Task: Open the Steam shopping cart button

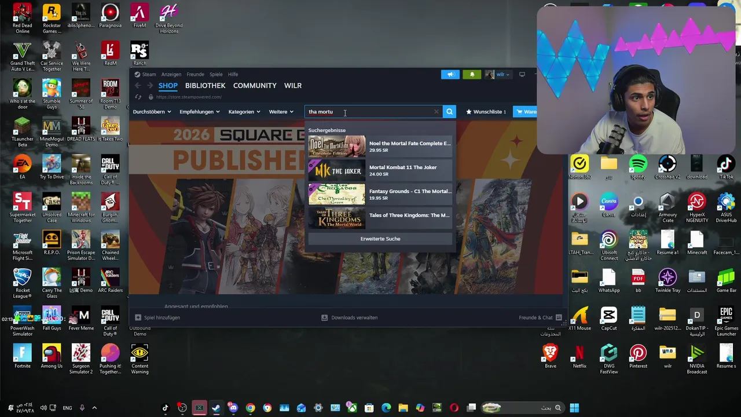Action: click(x=526, y=112)
